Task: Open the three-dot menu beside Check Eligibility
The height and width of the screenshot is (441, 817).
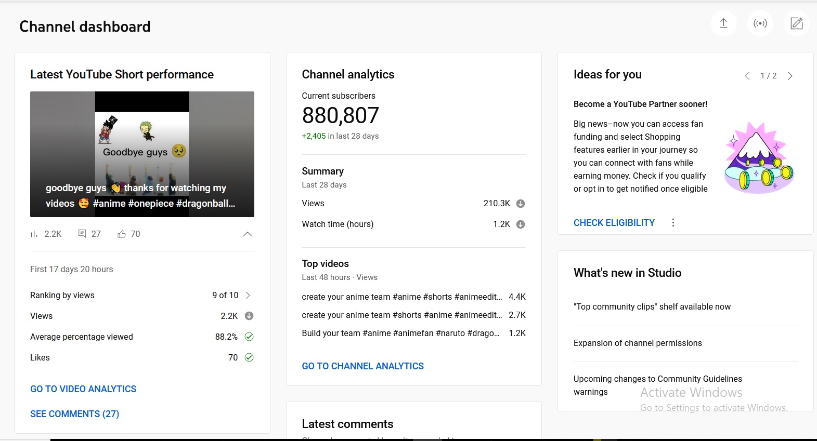Action: coord(673,223)
